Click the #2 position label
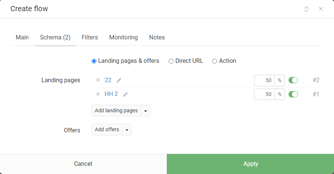 (x=316, y=80)
